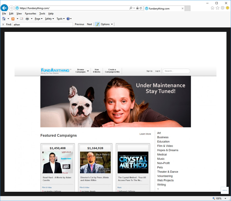Image resolution: width=231 pixels, height=201 pixels.
Task: Click the Read Mail envelope icon
Action: tap(22, 19)
